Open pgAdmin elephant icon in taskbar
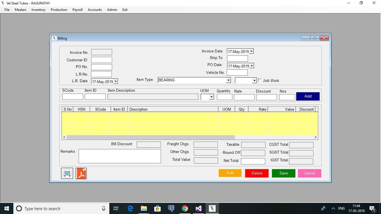Screen dimensions: 381x214 171,208
